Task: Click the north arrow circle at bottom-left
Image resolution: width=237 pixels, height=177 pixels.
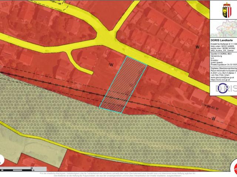Action: click(2, 160)
